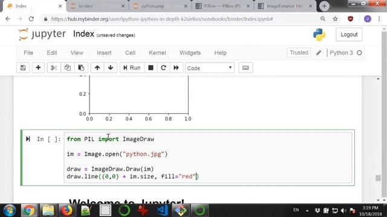Viewport: 387px width, 217px height.
Task: Open Chrome from the taskbar
Action: coord(29,210)
